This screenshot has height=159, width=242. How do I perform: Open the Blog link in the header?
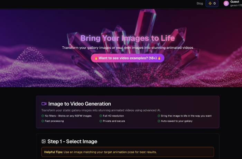tap(199, 3)
